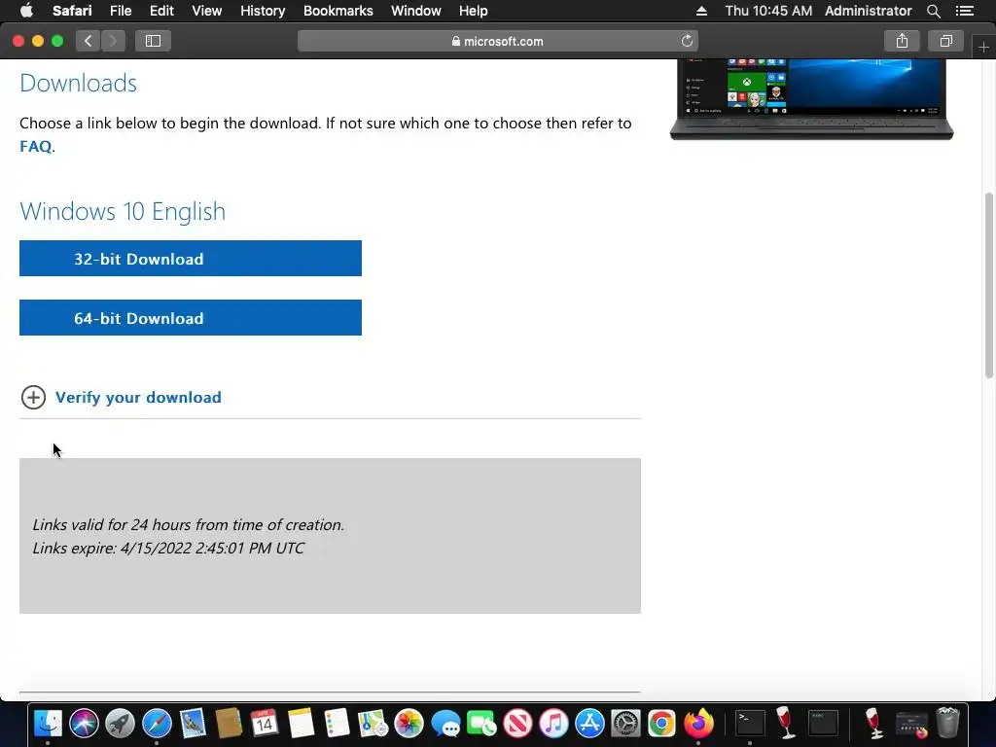Open Finder from the Dock
Viewport: 996px width, 747px height.
click(48, 723)
